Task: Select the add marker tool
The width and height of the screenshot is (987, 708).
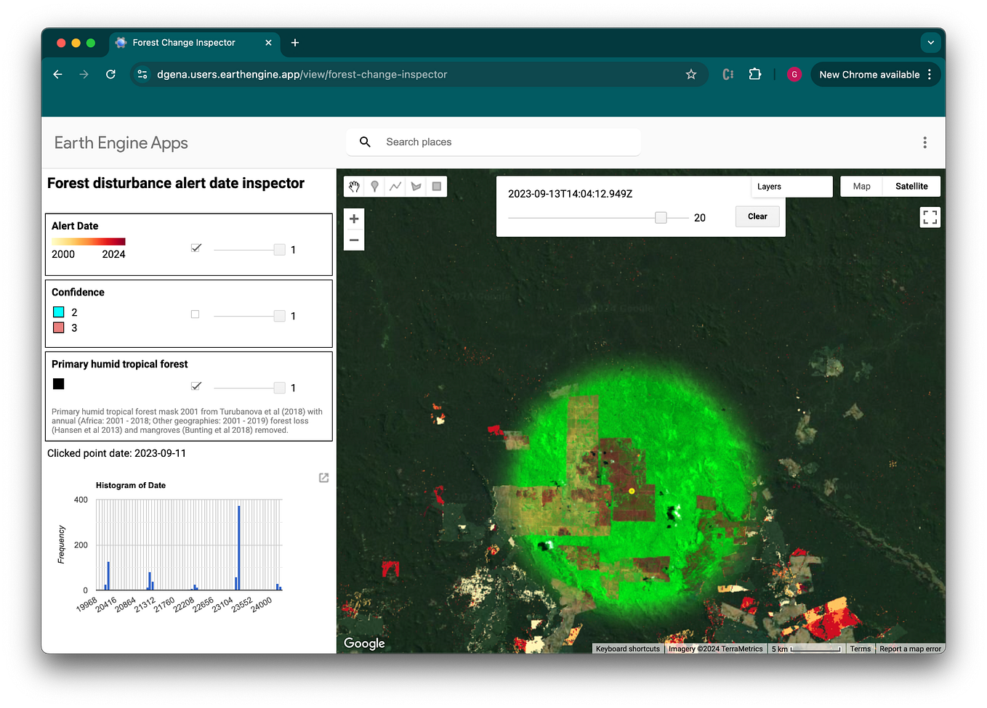Action: tap(374, 187)
